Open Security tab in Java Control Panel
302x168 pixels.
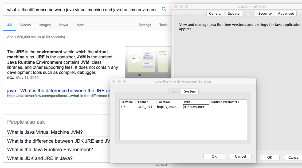[x=265, y=14]
